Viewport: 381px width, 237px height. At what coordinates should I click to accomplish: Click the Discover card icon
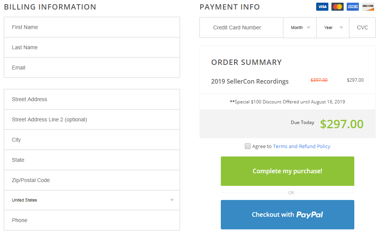coord(368,7)
